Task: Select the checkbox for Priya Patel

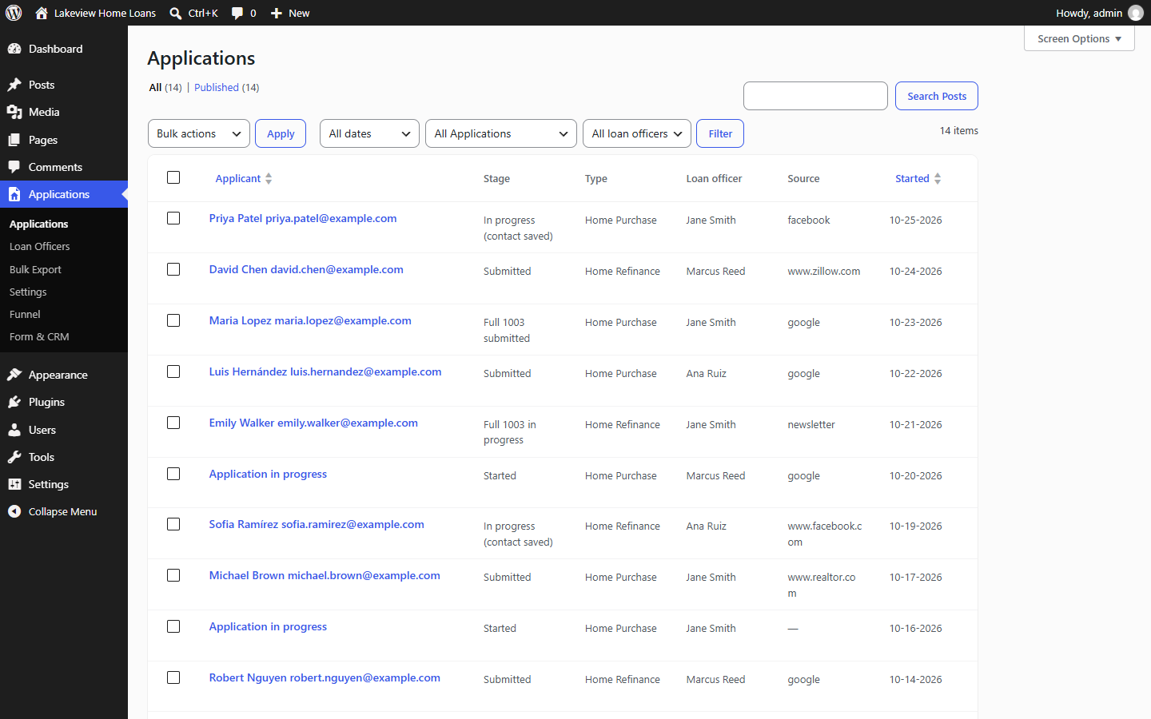Action: (x=173, y=218)
